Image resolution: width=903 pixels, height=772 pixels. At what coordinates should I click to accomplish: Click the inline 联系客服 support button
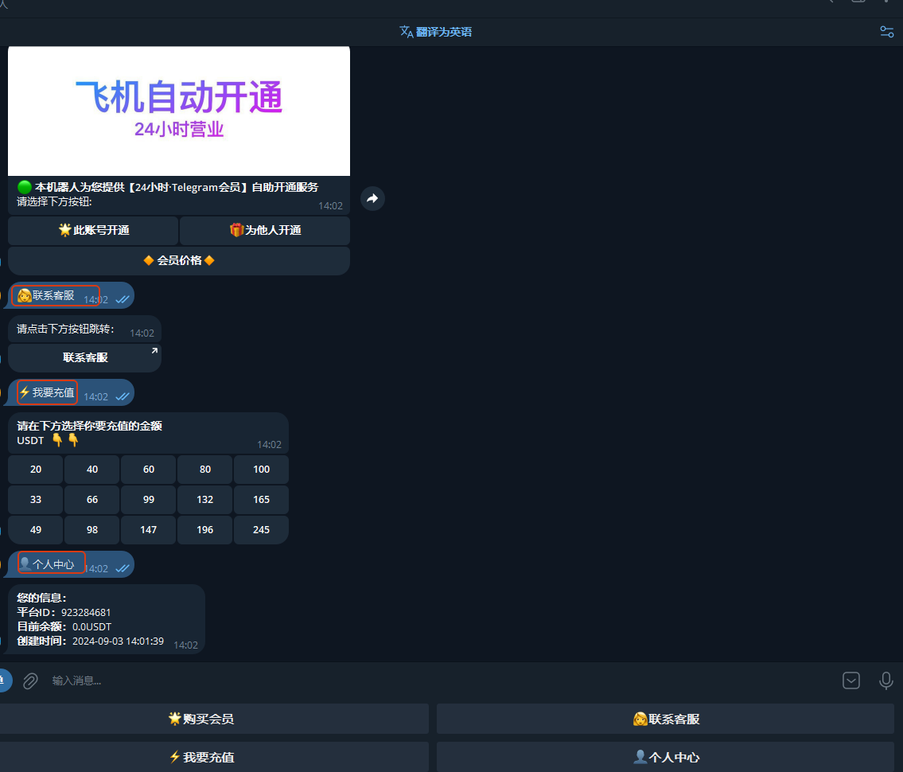[84, 357]
